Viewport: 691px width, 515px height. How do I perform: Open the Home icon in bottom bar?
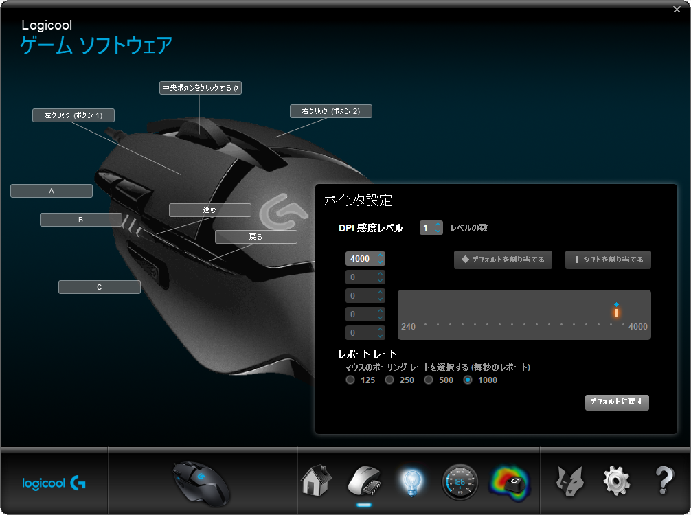coord(315,481)
